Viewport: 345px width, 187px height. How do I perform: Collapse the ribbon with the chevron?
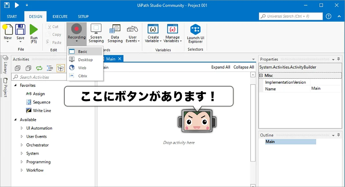pos(339,16)
